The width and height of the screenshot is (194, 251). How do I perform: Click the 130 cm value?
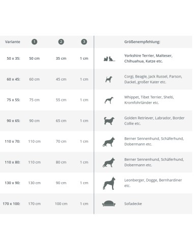[x=35, y=183]
